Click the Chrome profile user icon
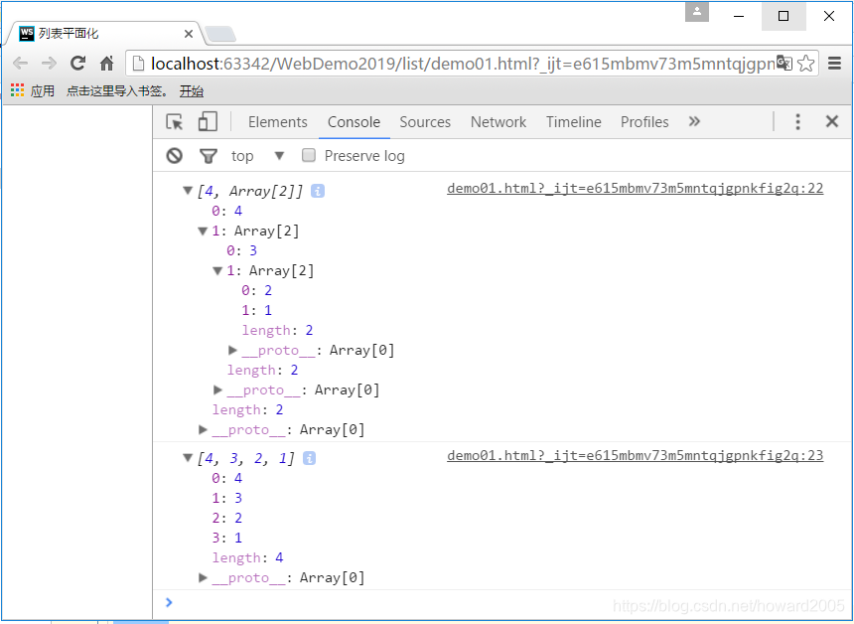Image resolution: width=854 pixels, height=624 pixels. pyautogui.click(x=696, y=12)
